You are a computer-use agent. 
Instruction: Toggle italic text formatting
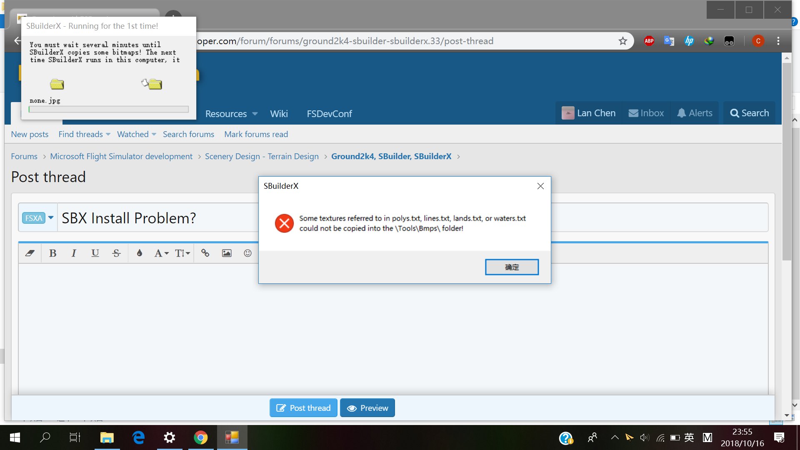[x=74, y=253]
